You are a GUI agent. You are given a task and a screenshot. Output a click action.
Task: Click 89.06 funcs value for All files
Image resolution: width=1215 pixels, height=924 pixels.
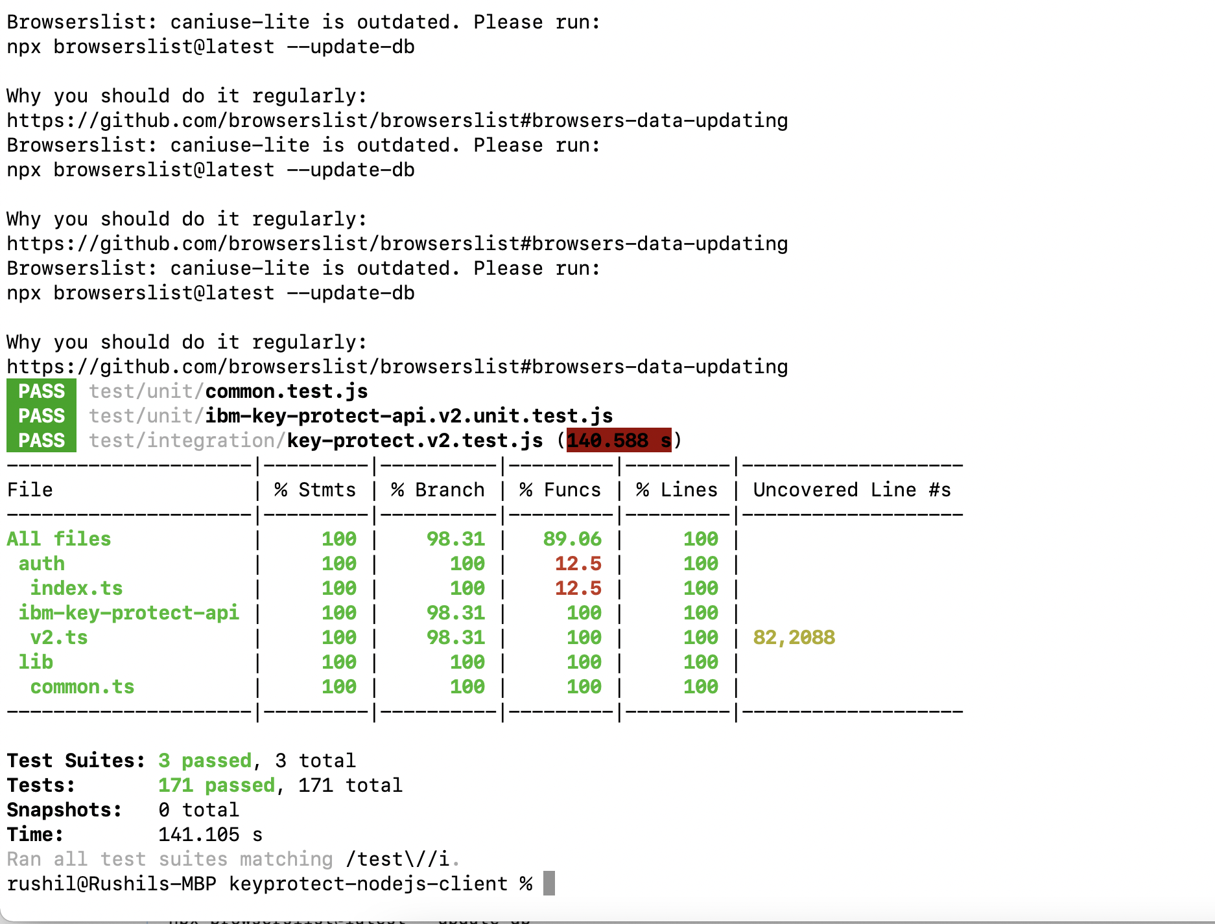click(x=572, y=539)
